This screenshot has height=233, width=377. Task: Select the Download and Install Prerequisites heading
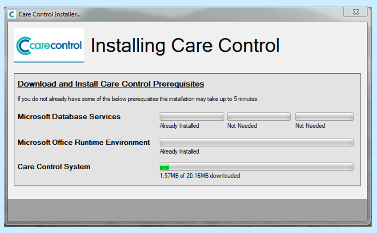coord(111,84)
